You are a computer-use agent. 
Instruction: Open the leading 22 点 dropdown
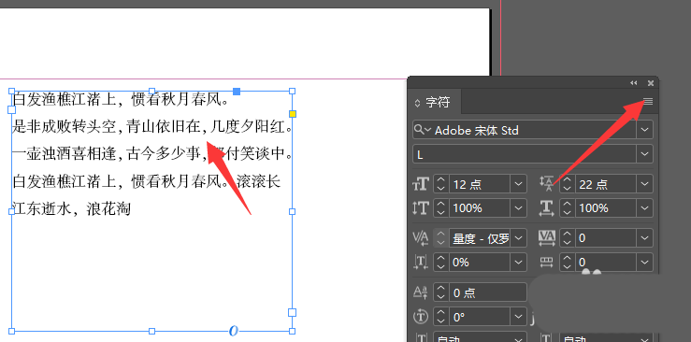tap(645, 184)
